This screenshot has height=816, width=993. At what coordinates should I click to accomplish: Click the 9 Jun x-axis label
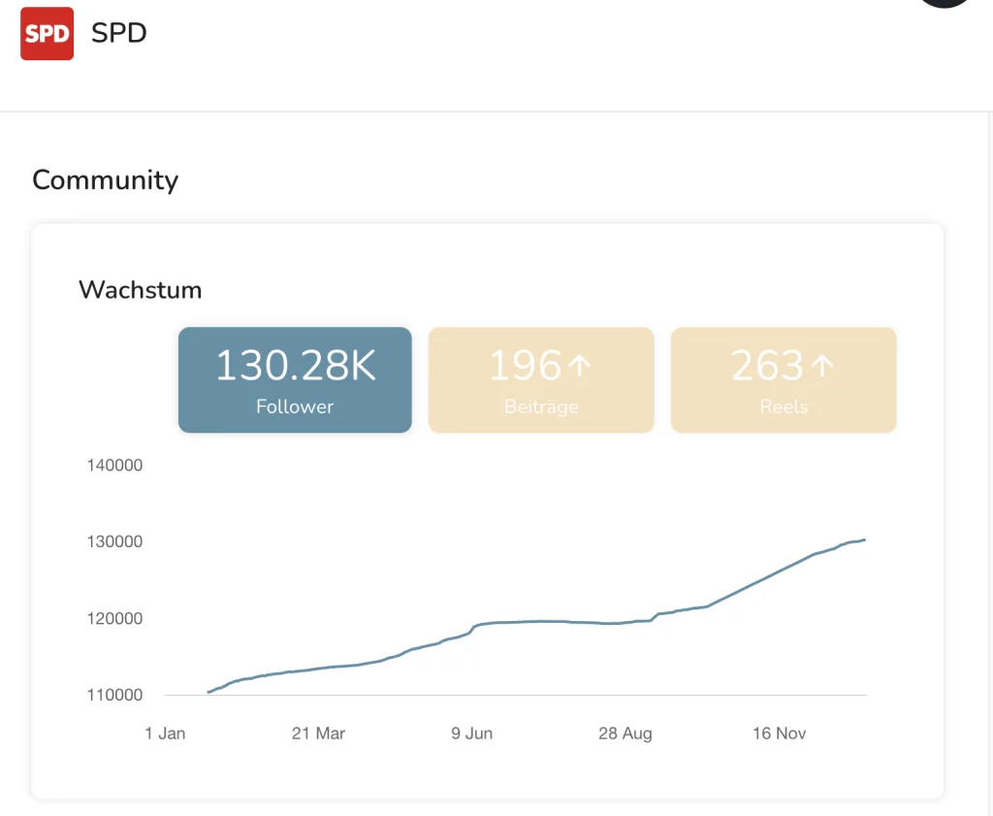pyautogui.click(x=471, y=734)
